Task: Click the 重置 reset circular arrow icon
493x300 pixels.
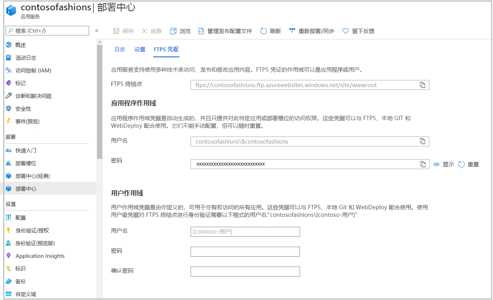Action: [x=462, y=164]
